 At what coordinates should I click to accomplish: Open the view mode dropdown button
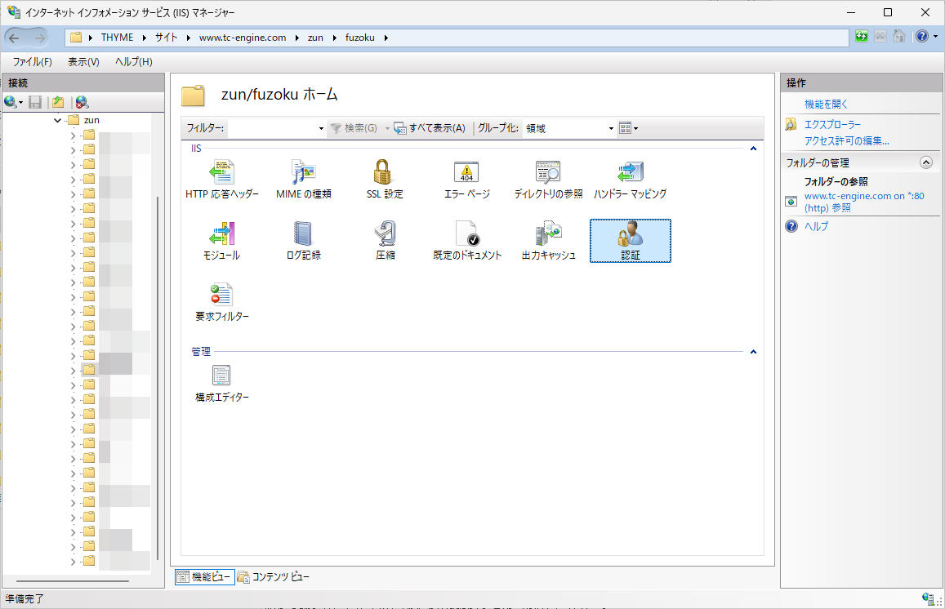(x=629, y=128)
